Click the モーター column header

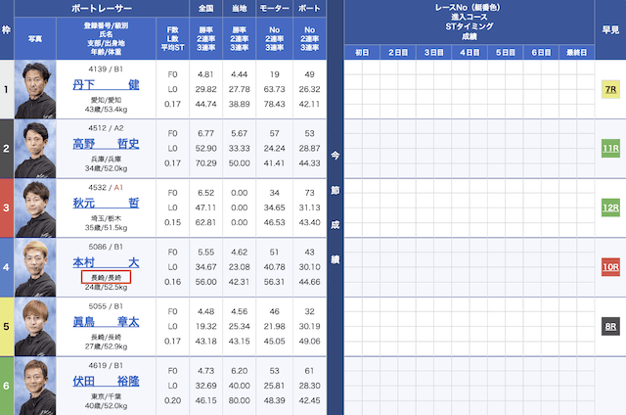click(x=274, y=8)
